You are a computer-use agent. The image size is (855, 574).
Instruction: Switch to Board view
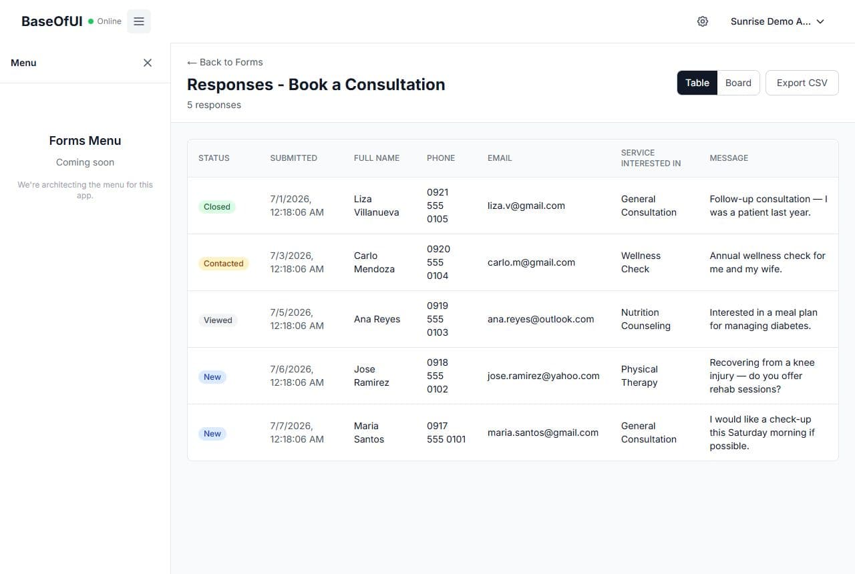pyautogui.click(x=738, y=83)
